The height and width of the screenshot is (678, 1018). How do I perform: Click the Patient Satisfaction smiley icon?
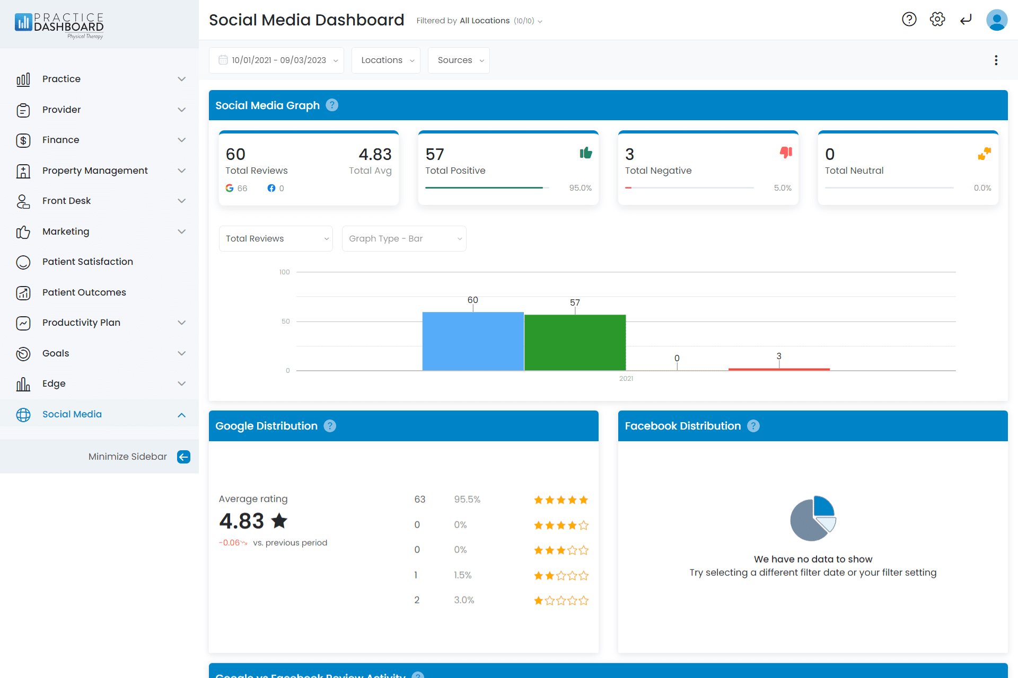[23, 262]
